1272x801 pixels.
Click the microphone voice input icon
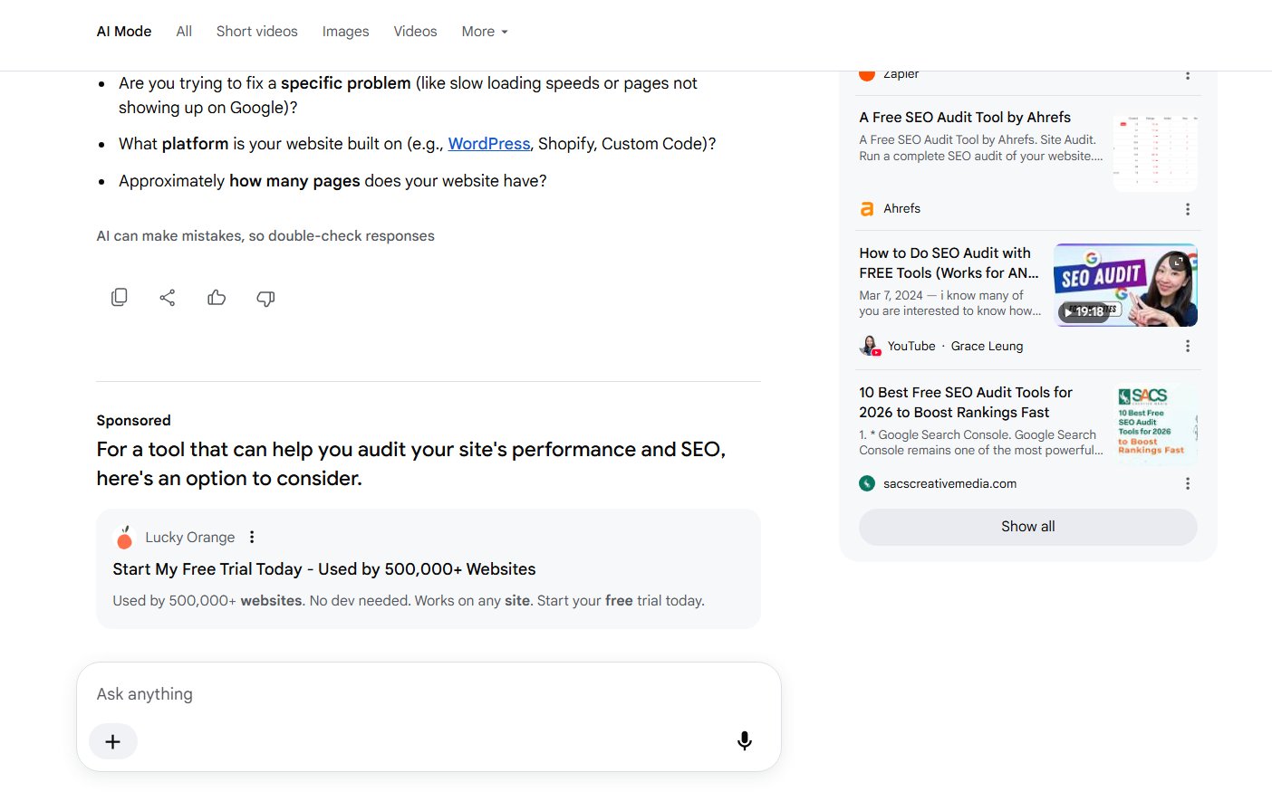(x=745, y=741)
